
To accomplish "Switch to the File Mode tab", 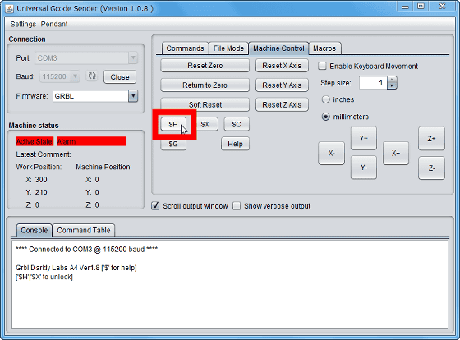I will click(x=228, y=48).
